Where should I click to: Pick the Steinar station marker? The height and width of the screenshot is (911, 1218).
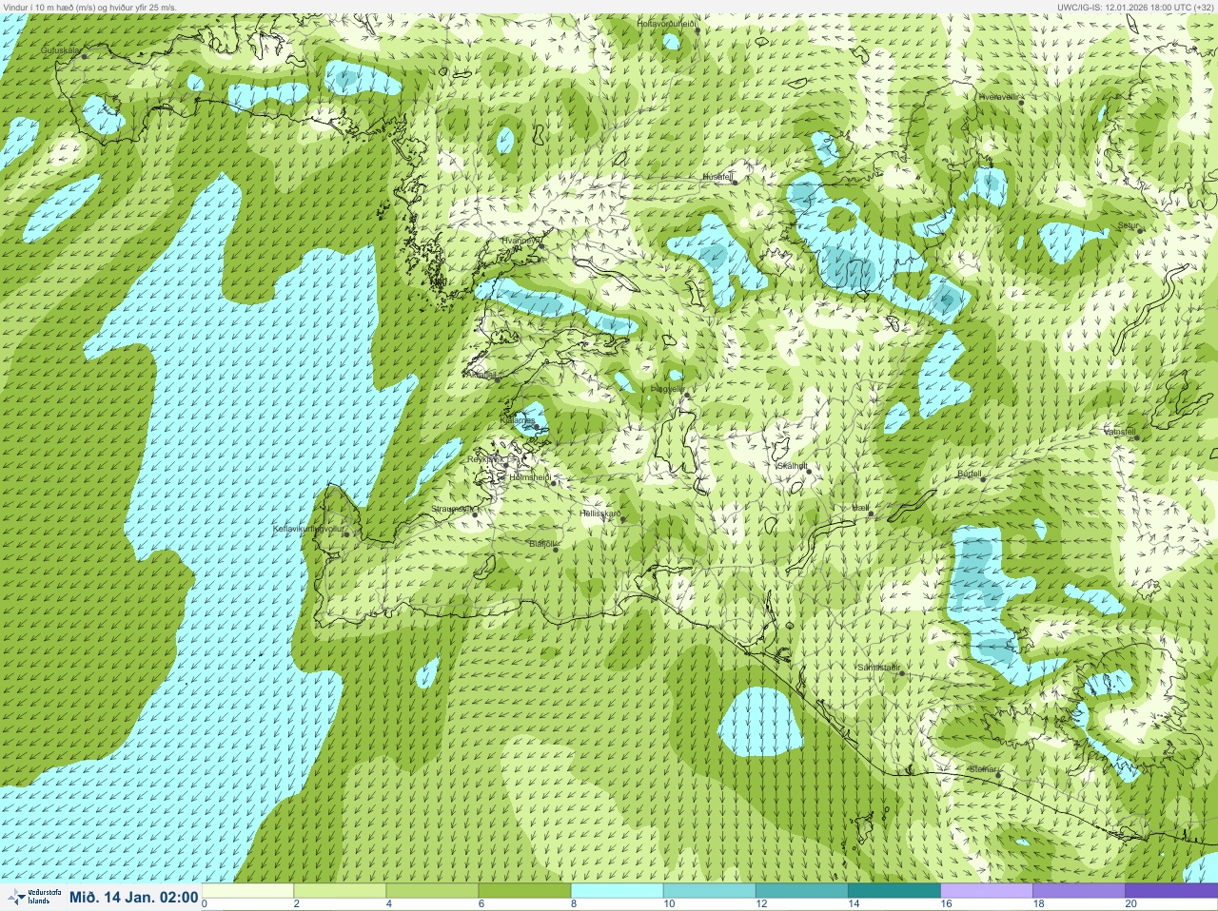tap(998, 774)
